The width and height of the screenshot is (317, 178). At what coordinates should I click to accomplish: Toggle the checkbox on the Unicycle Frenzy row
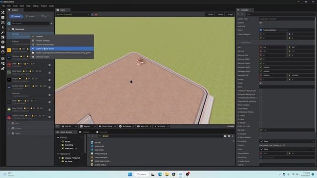pos(50,117)
